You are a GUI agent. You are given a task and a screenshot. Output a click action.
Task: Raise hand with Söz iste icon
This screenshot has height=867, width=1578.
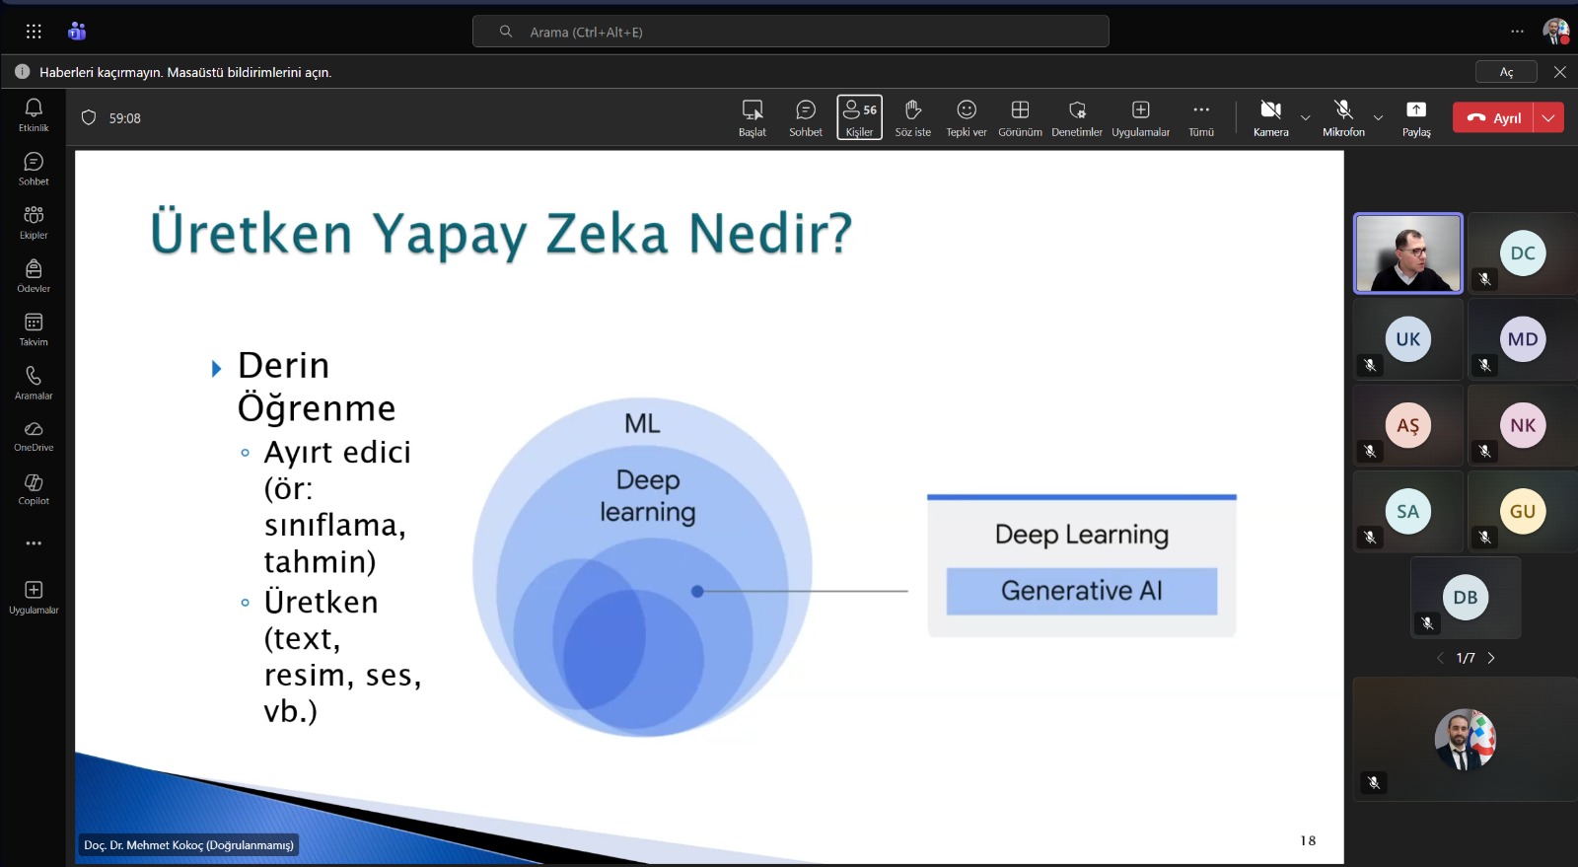click(x=912, y=117)
